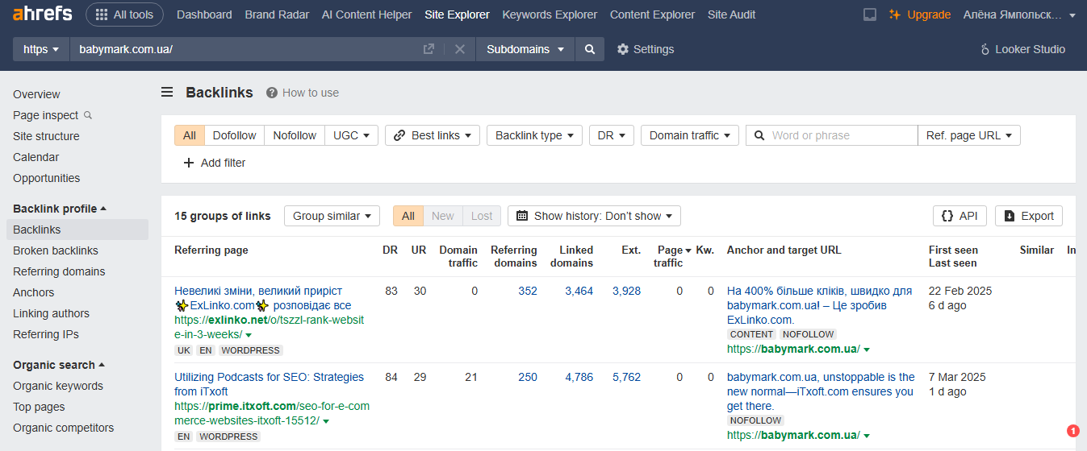Open the Dashboard menu item

pos(204,14)
